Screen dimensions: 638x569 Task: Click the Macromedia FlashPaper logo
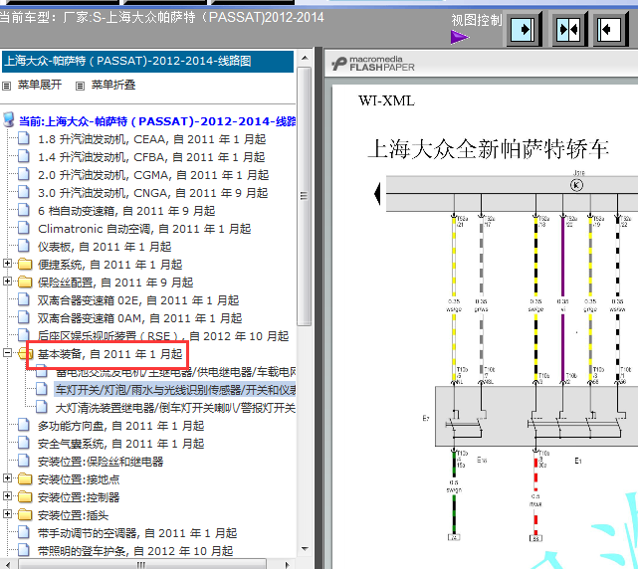[x=373, y=64]
